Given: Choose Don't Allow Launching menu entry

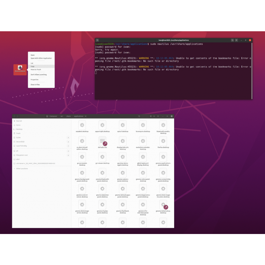Looking at the screenshot, I should [x=38, y=75].
